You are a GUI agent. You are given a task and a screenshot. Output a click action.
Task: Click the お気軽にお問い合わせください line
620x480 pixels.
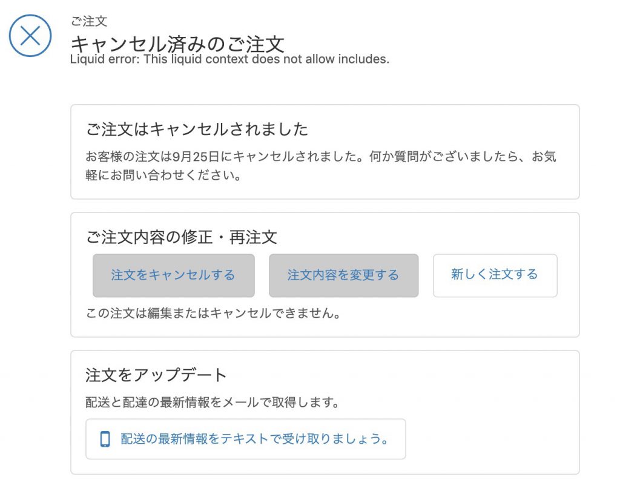(163, 175)
